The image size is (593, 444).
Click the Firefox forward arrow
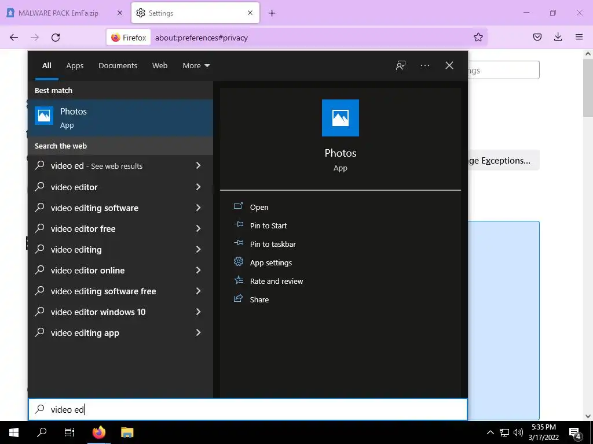[x=35, y=38]
